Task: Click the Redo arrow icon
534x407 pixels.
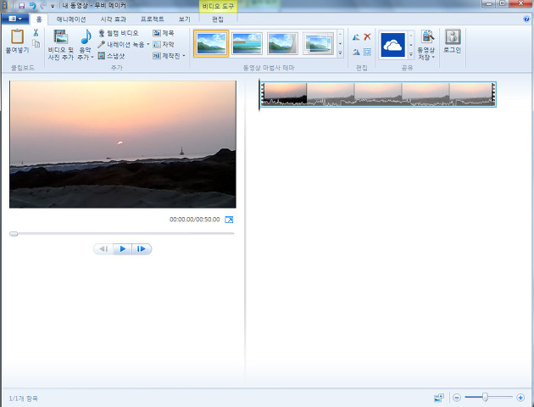Action: (x=43, y=5)
